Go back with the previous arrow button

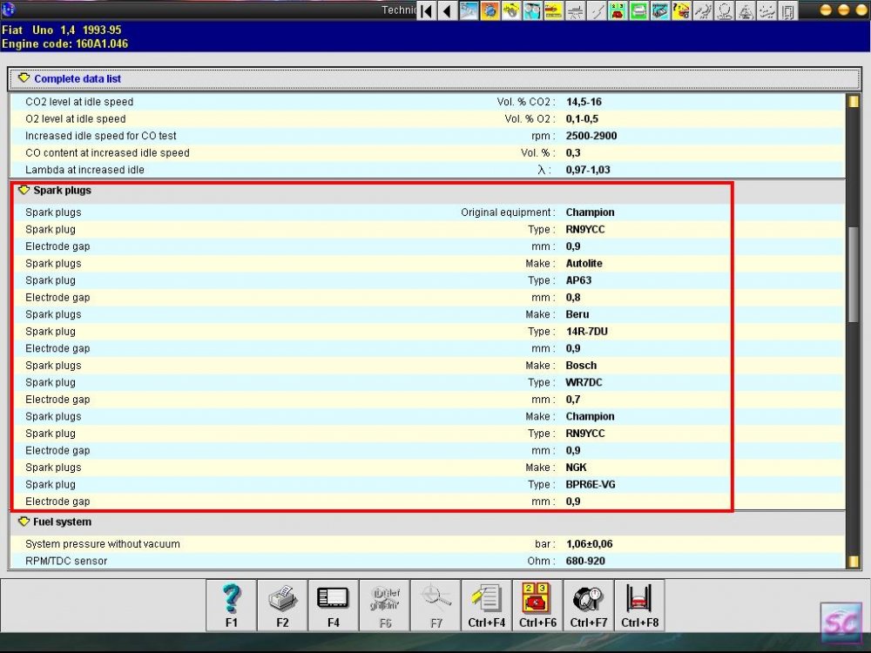pos(447,10)
